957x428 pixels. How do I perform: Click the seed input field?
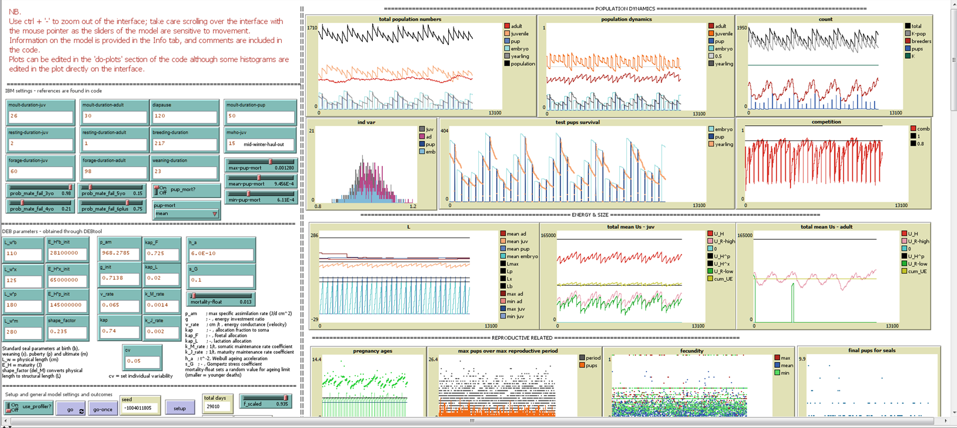(139, 407)
